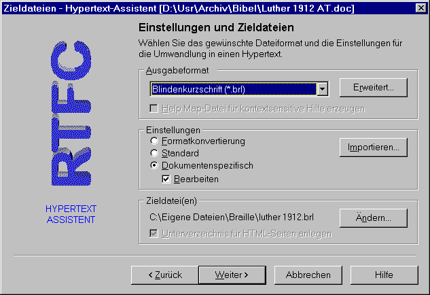Expand the Ausgabeformat dropdown arrow
Viewport: 430px width, 295px height.
323,89
